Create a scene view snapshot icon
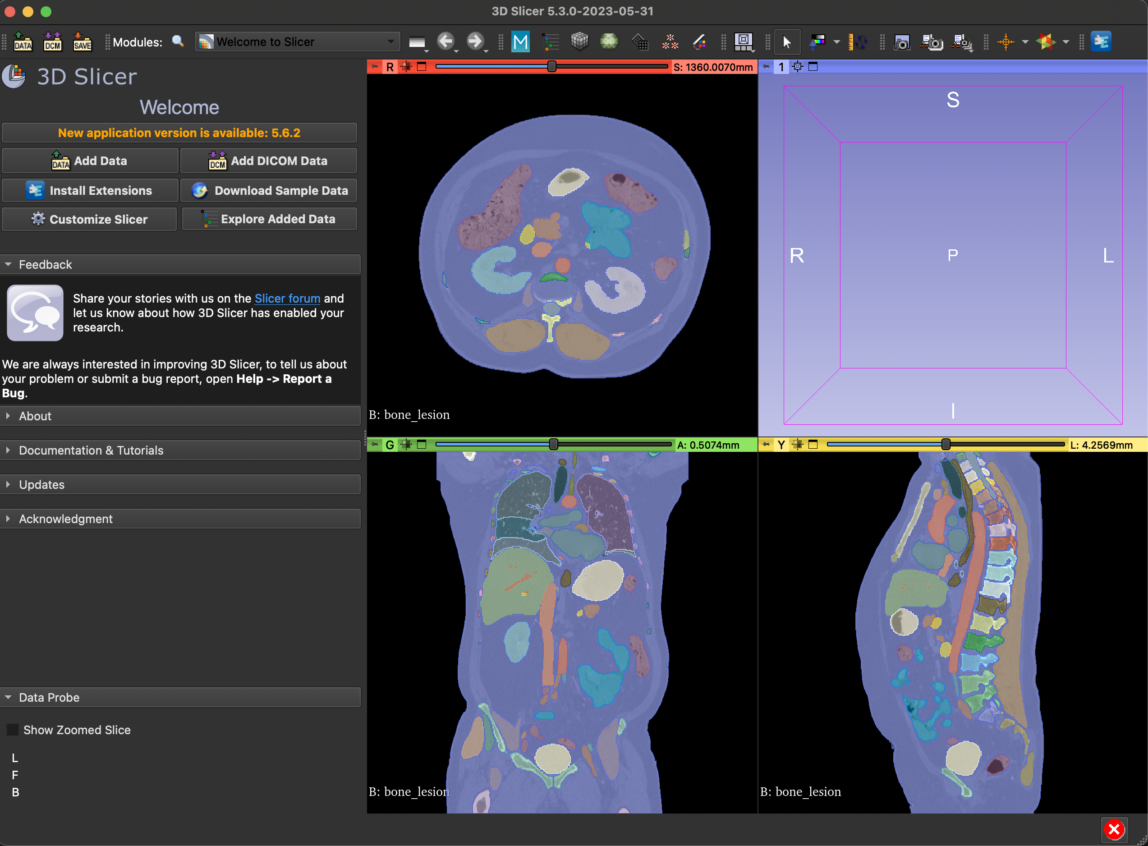Image resolution: width=1148 pixels, height=846 pixels. point(932,41)
